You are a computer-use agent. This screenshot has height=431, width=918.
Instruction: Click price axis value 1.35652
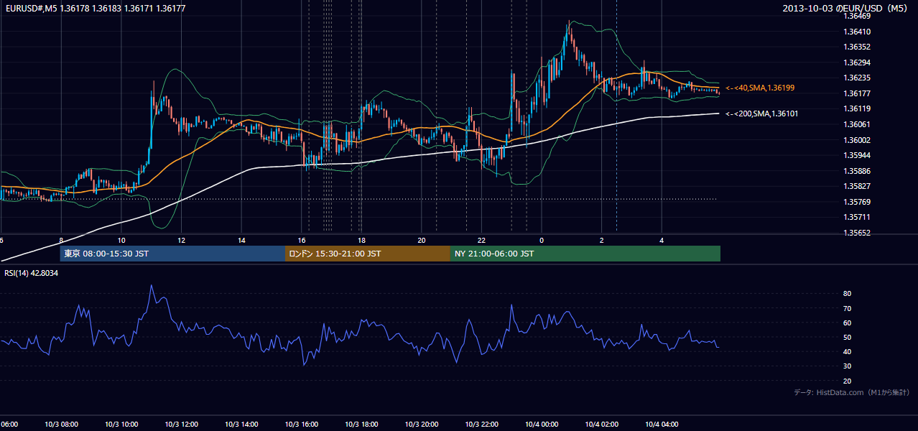click(858, 233)
